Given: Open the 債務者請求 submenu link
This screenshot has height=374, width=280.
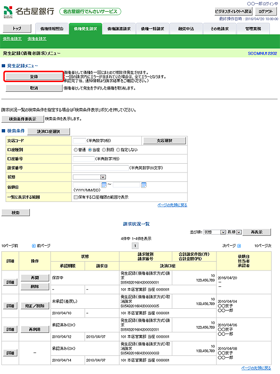Looking at the screenshot, I should 12,39.
